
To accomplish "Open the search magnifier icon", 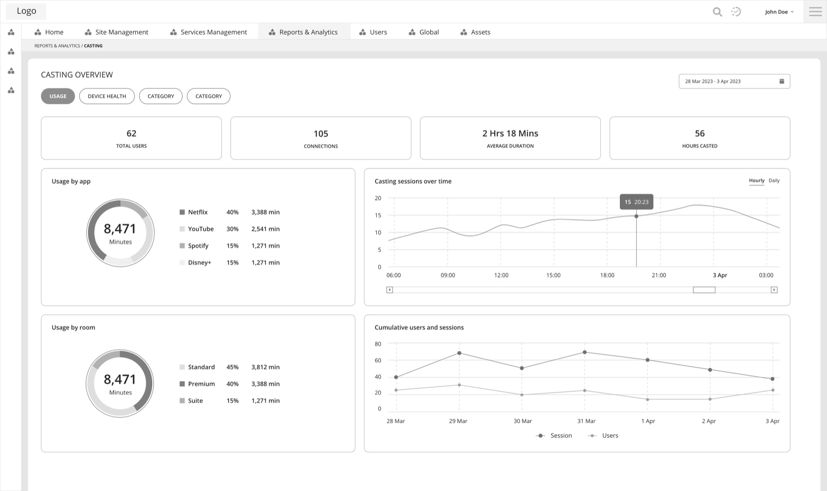I will (x=717, y=12).
